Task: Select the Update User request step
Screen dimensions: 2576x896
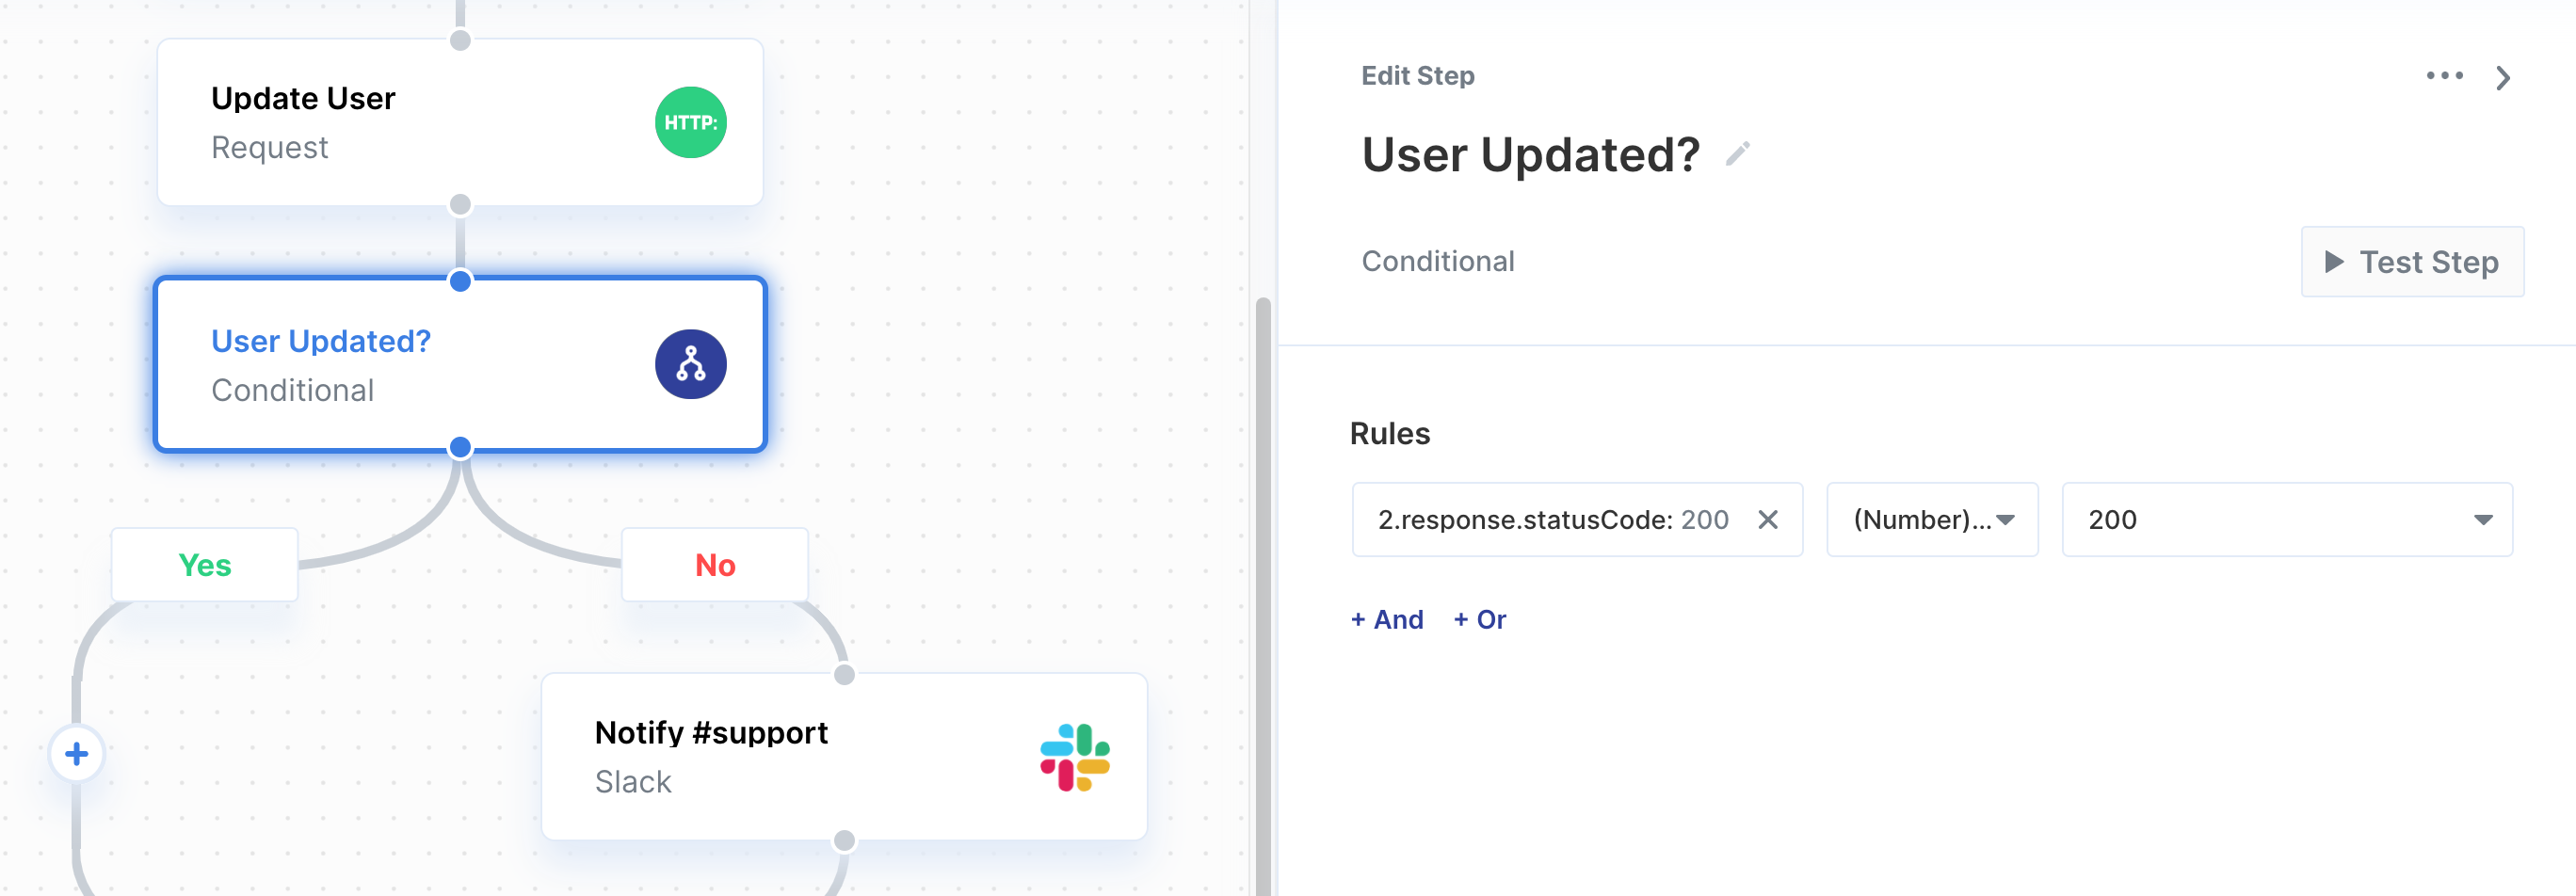Action: click(460, 123)
